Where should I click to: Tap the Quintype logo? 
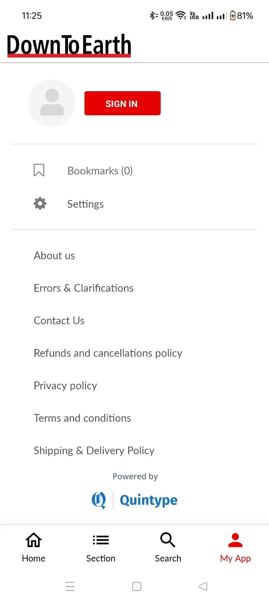coord(135,500)
